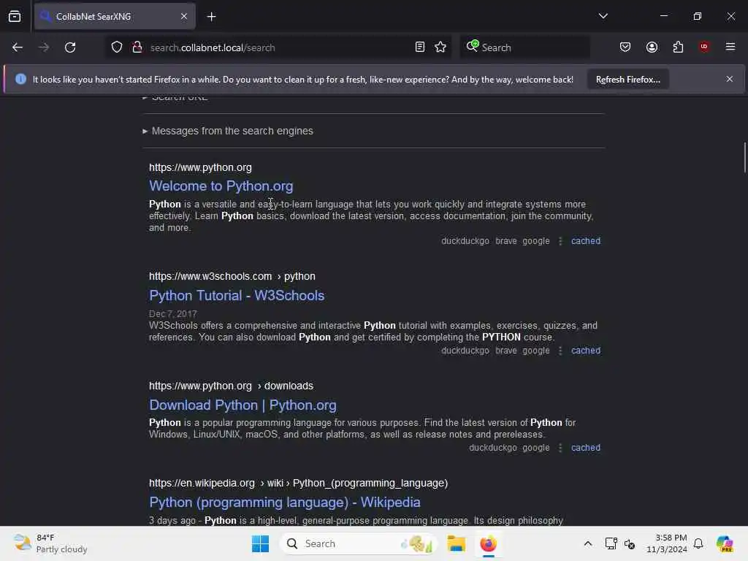748x561 pixels.
Task: Show hidden system tray icons
Action: pos(588,543)
